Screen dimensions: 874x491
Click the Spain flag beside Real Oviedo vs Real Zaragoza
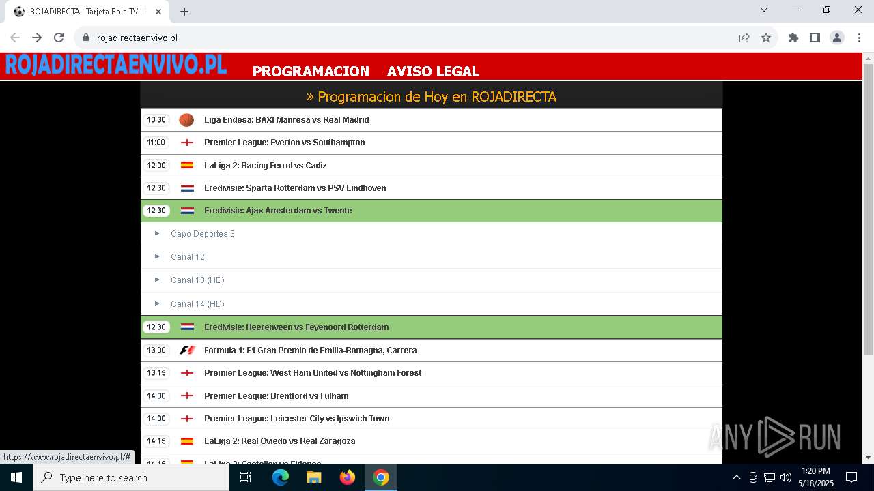coord(187,441)
